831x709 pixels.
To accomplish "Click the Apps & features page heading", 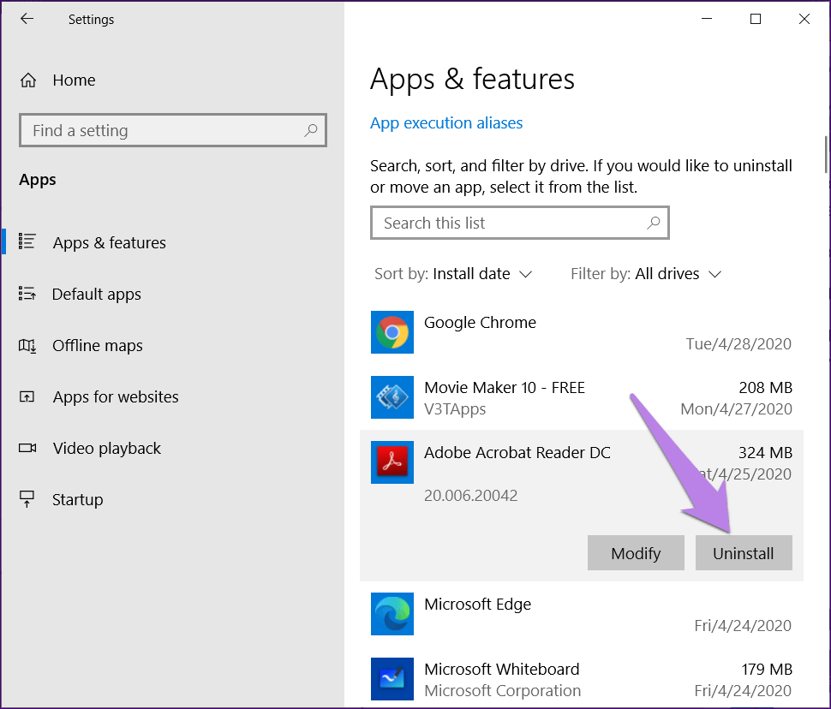I will pos(472,79).
